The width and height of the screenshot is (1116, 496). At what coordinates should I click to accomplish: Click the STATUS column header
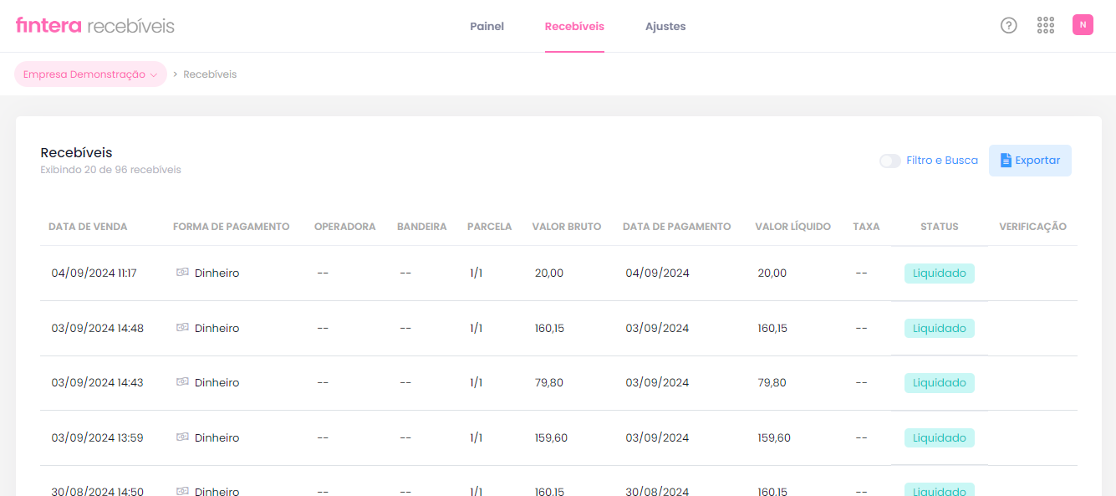pos(940,227)
